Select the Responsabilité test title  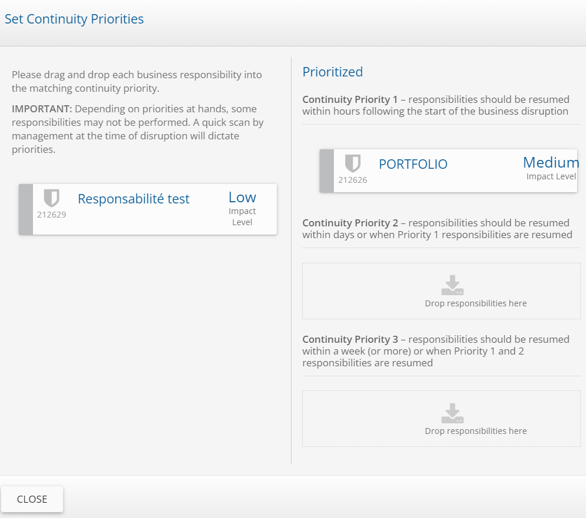(x=134, y=199)
